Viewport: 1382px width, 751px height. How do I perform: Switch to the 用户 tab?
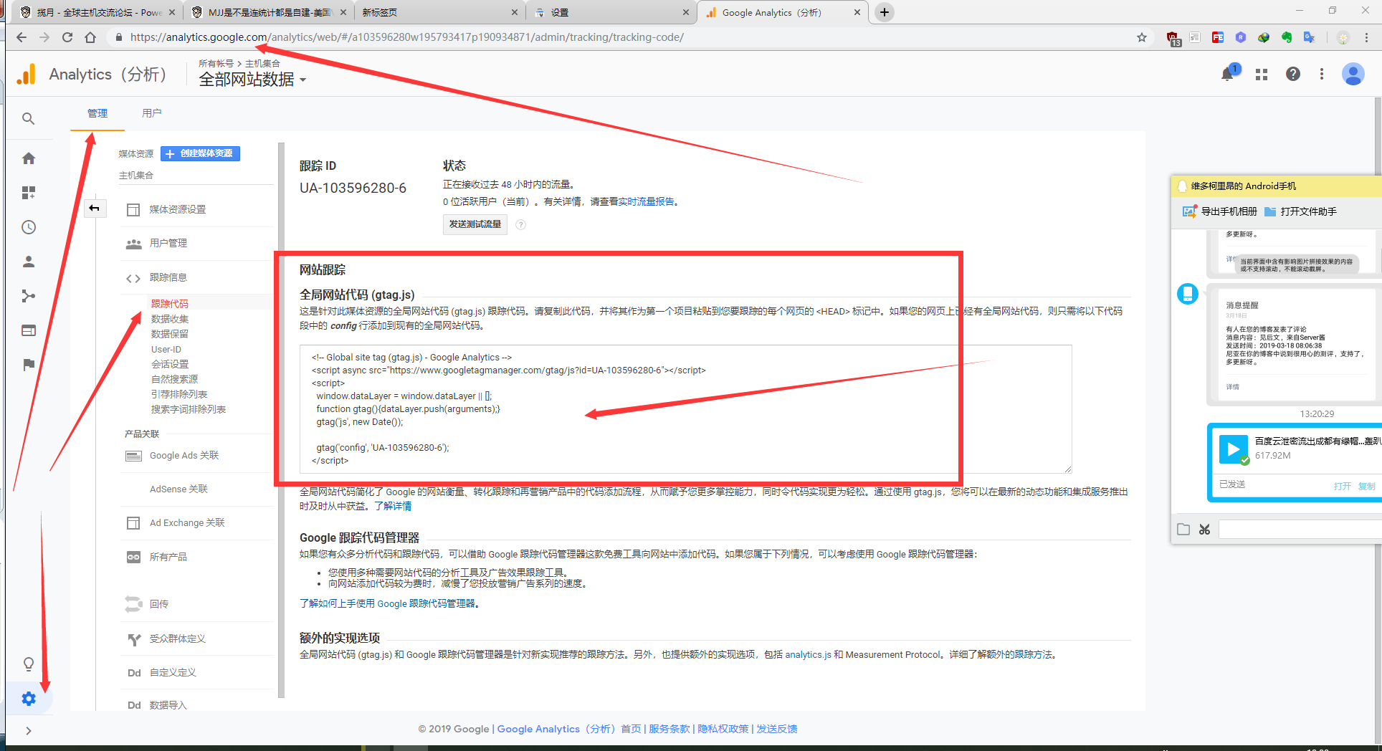click(x=152, y=113)
